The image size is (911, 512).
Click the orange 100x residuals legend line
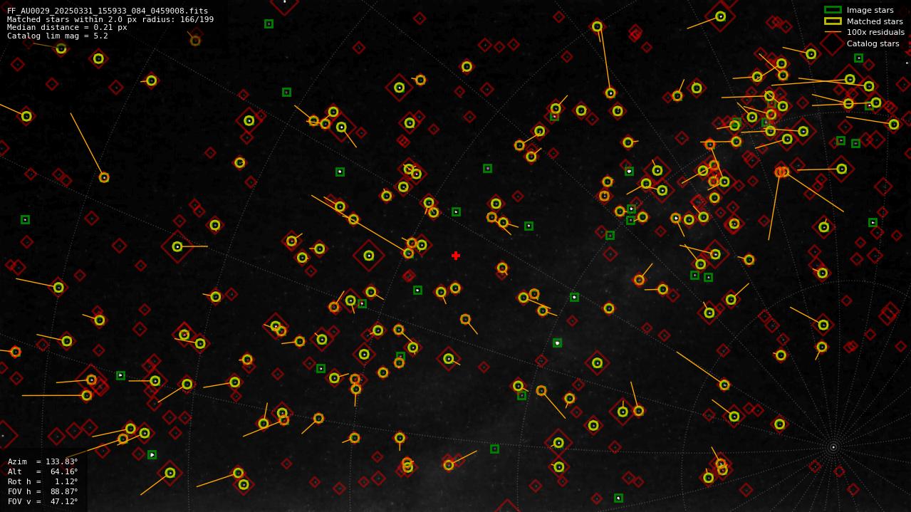tap(833, 32)
